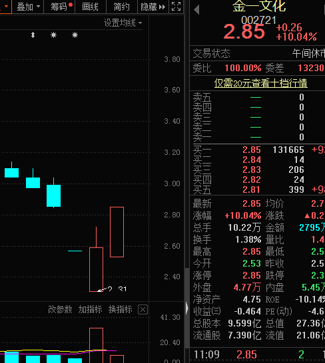Click stock code 002721
Viewport: 325px width, 363px height.
tap(258, 20)
